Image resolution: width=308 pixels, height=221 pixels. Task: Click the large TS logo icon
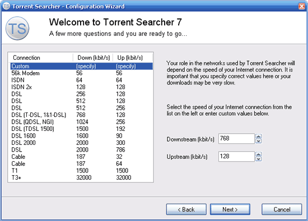click(x=17, y=29)
